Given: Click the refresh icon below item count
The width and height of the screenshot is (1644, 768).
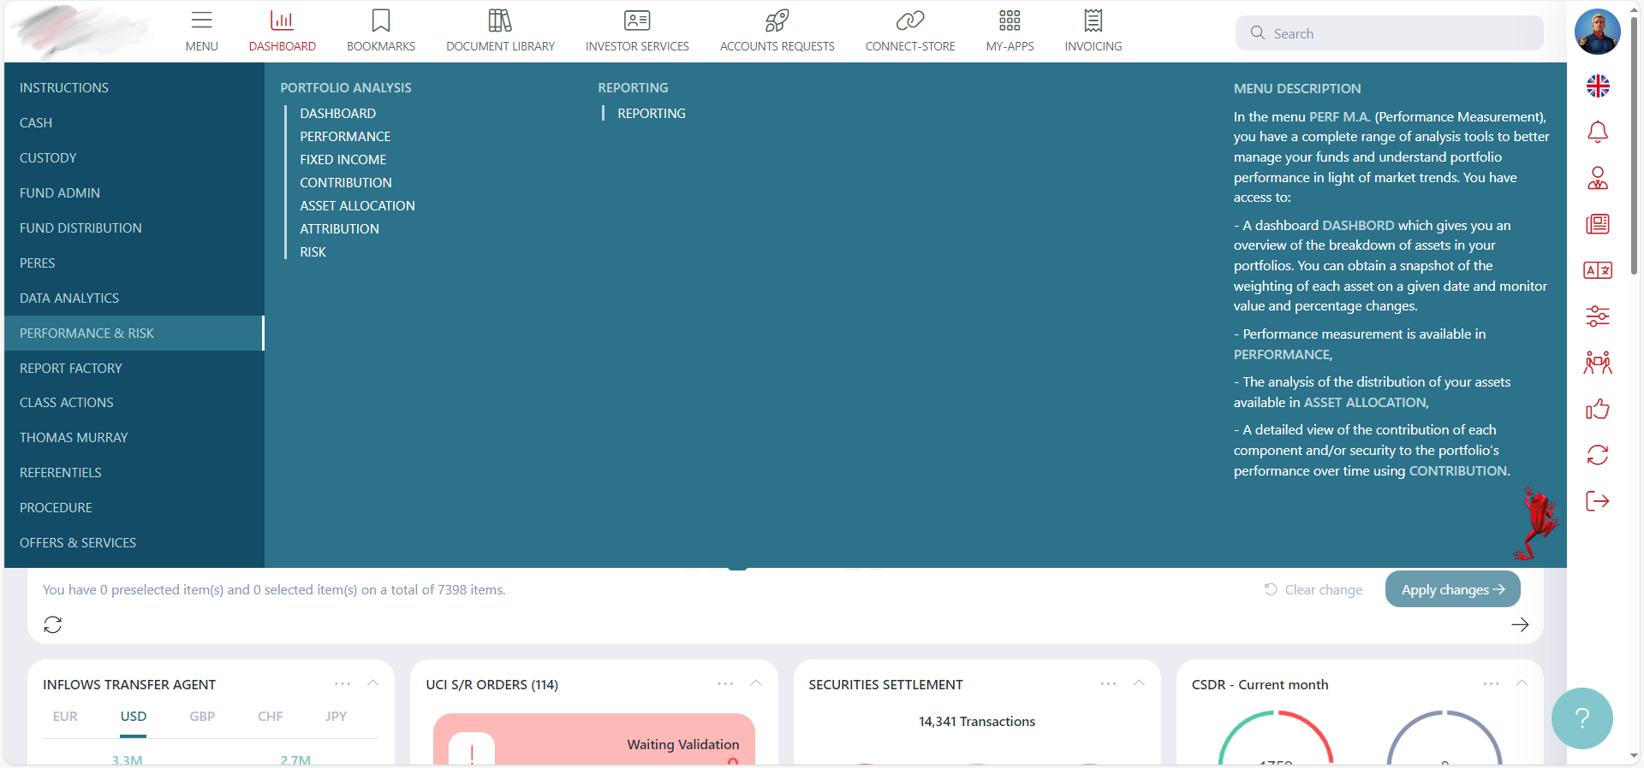Looking at the screenshot, I should click(x=53, y=625).
